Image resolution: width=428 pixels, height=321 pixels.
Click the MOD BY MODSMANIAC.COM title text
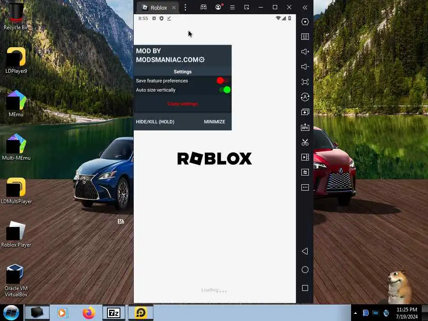[167, 55]
